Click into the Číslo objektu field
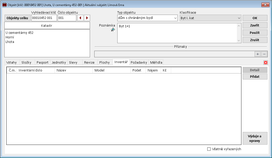Image resolution: width=272 pixels, height=158 pixels. coord(67,18)
